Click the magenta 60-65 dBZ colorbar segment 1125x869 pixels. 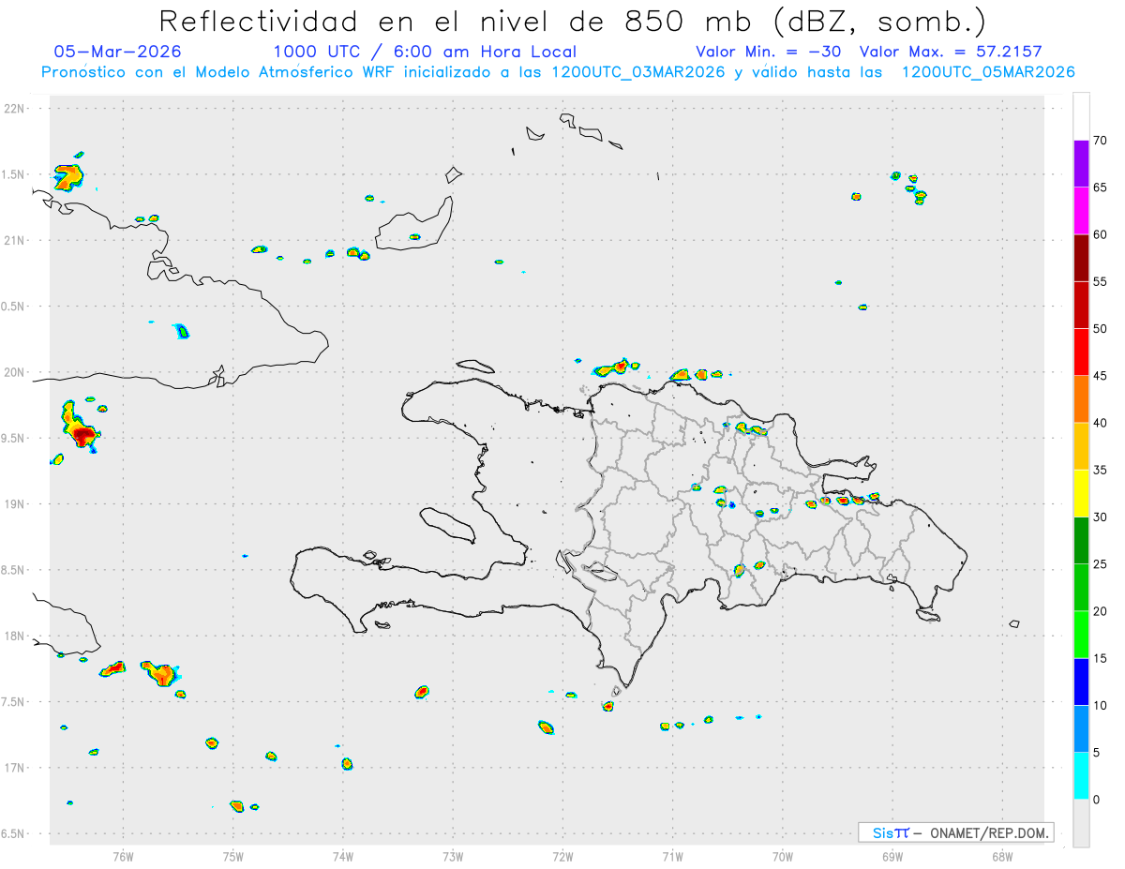coord(1081,211)
